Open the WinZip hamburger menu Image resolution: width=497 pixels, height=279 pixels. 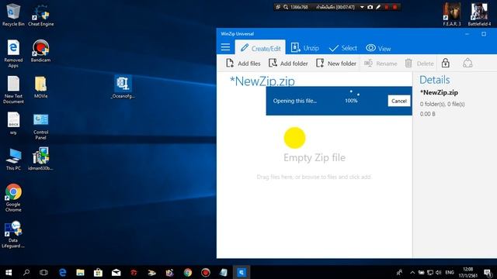(x=225, y=47)
